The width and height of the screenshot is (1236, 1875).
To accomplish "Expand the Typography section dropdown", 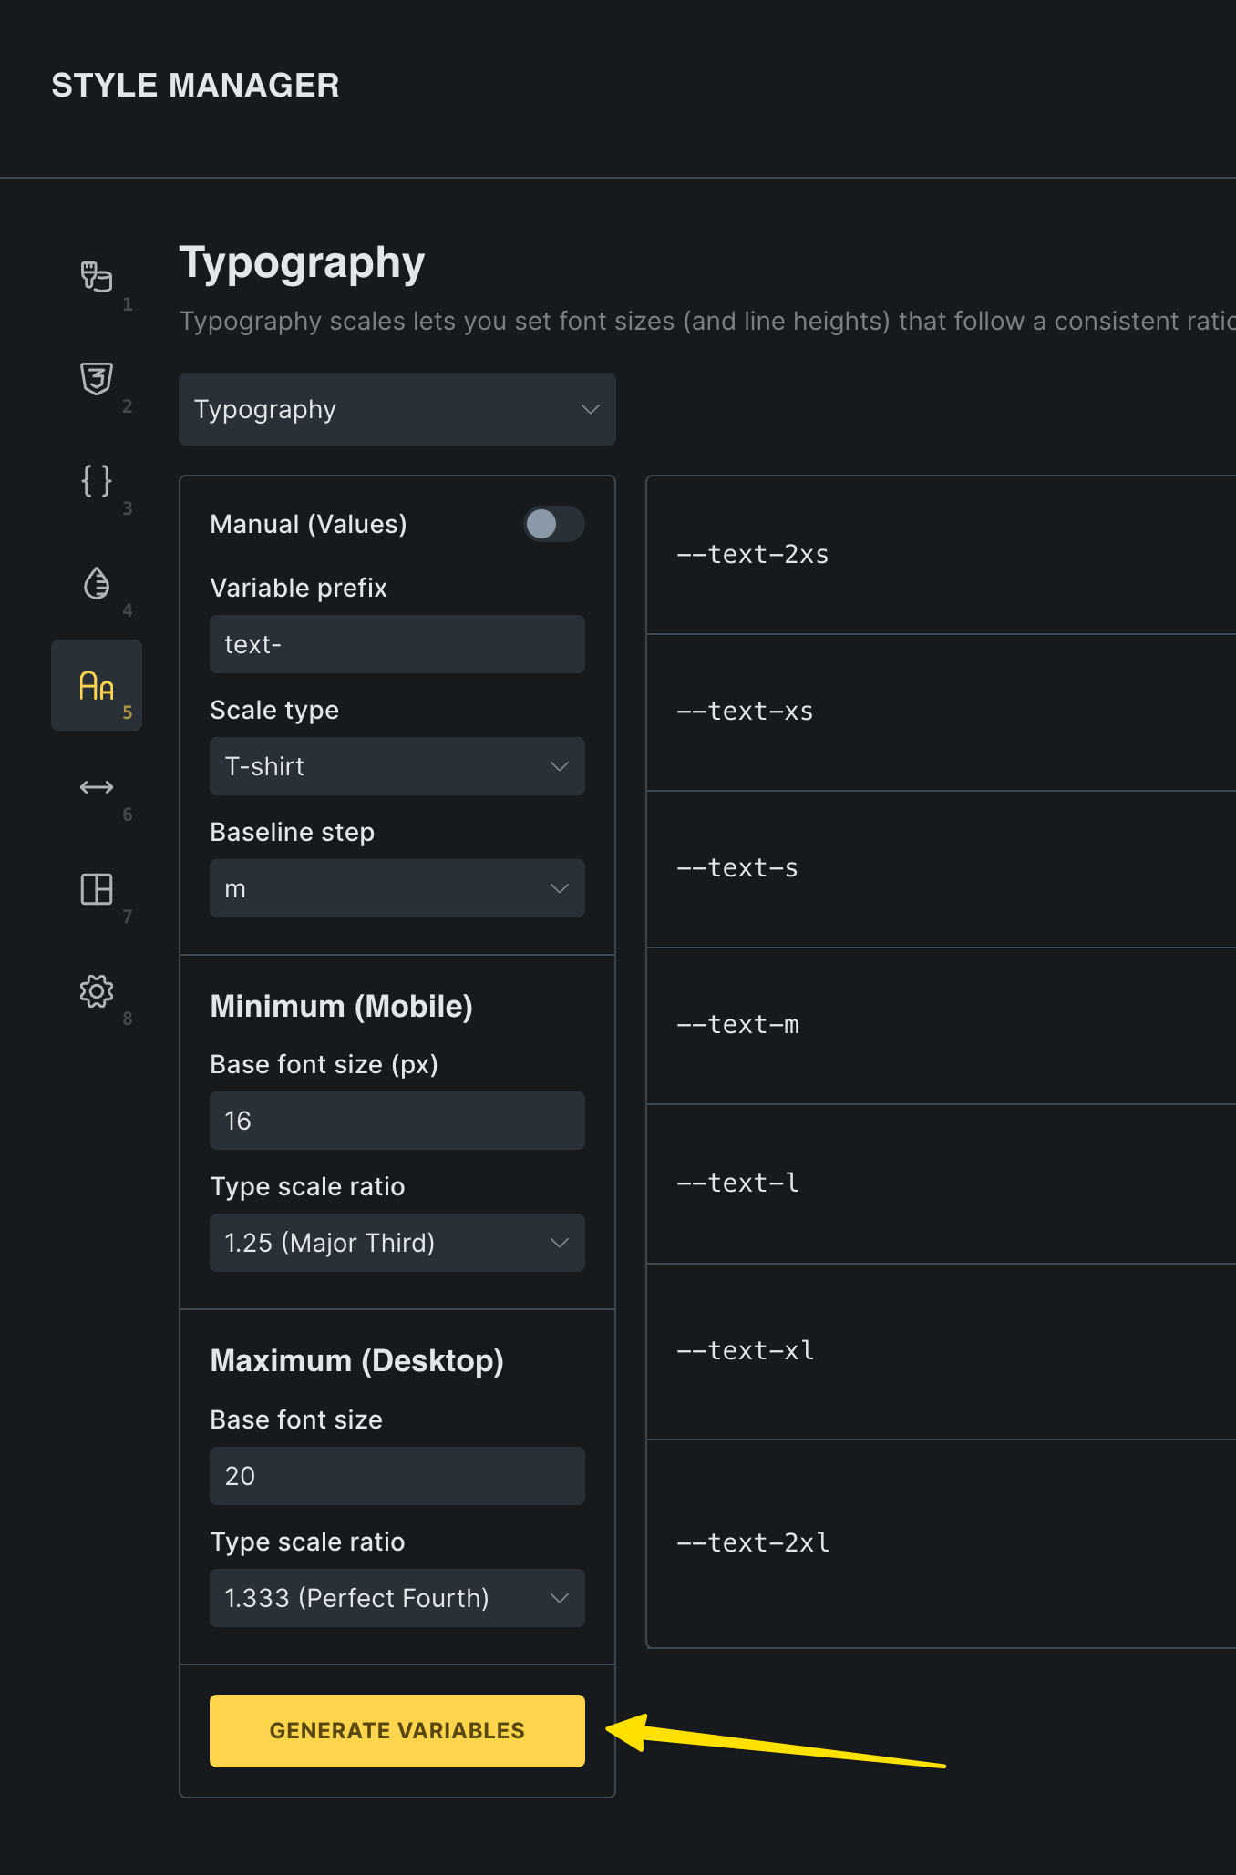I will click(x=397, y=409).
